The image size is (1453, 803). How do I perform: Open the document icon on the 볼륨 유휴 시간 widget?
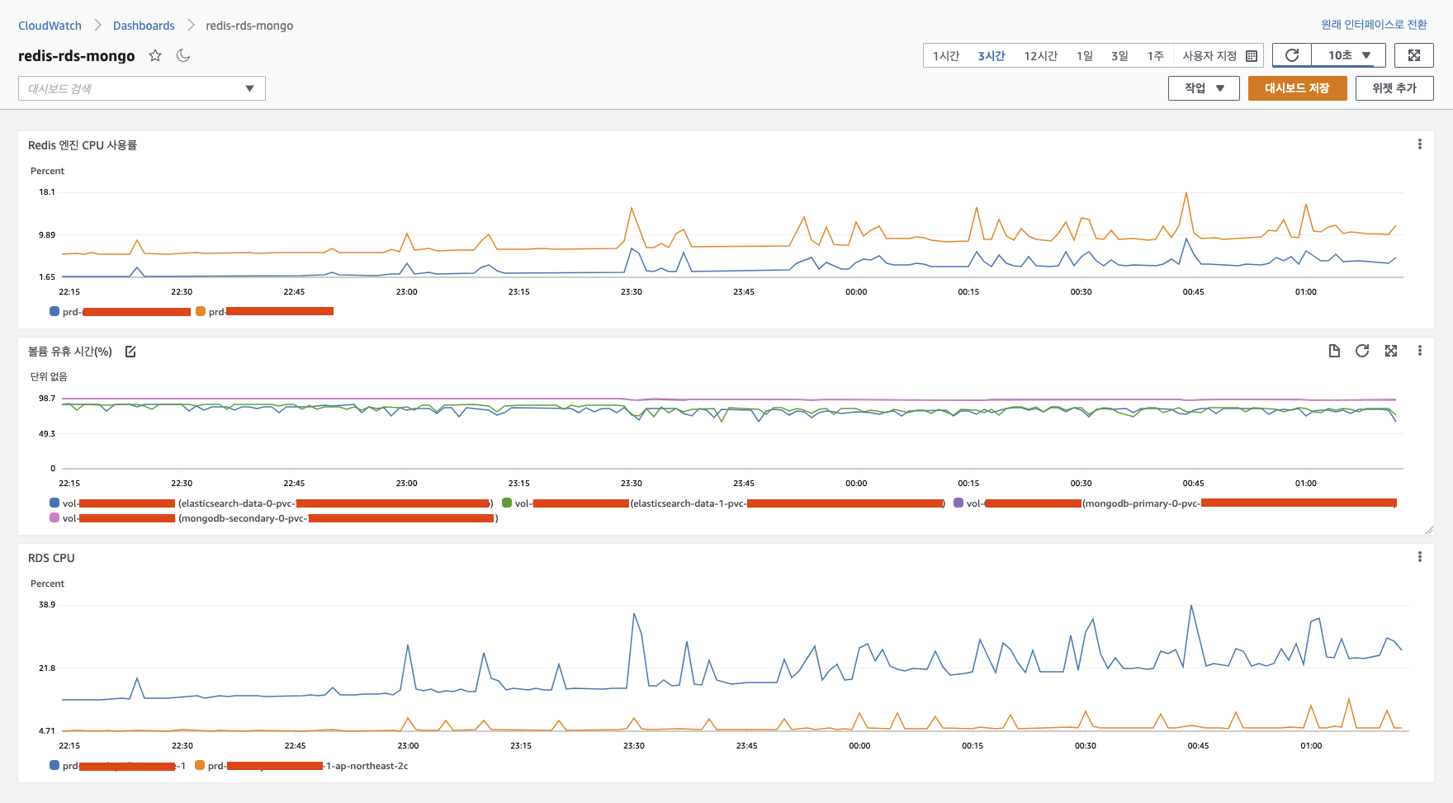click(x=1334, y=351)
